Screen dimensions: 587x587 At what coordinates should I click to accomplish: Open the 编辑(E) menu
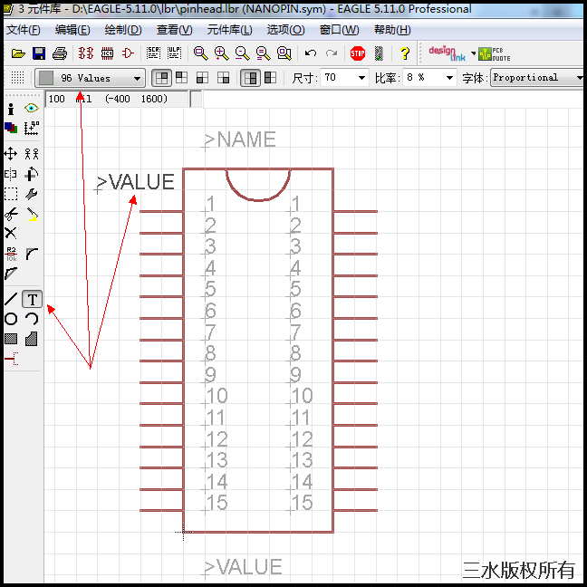click(72, 30)
